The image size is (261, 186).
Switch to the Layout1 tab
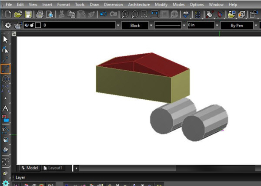tap(54, 168)
